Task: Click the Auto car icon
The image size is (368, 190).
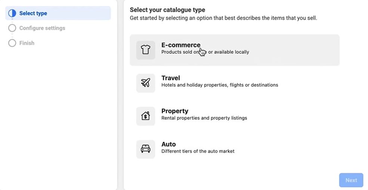Action: coord(145,149)
